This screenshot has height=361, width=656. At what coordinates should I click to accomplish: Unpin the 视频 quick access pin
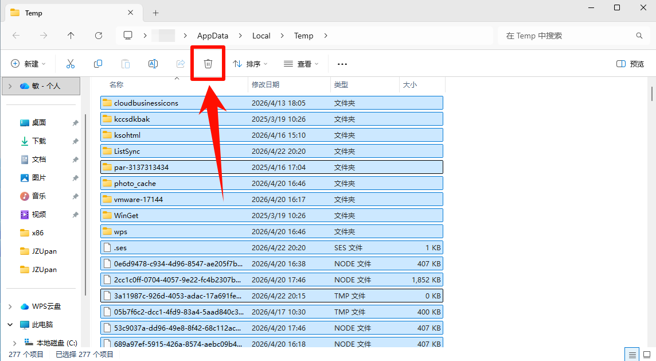(x=75, y=215)
